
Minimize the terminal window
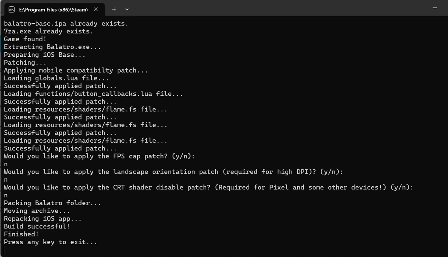pyautogui.click(x=435, y=8)
